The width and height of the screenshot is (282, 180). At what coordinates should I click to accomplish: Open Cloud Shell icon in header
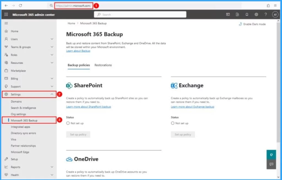228,14
